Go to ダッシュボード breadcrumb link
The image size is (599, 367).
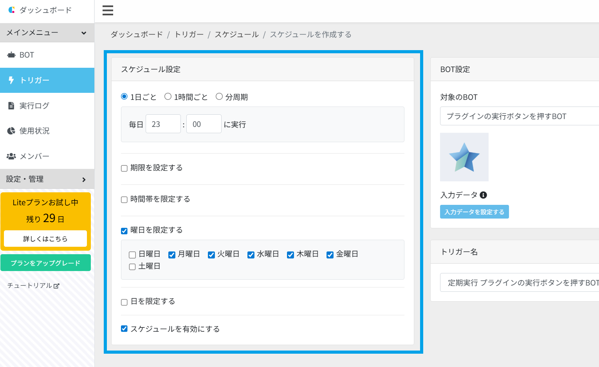click(x=137, y=34)
